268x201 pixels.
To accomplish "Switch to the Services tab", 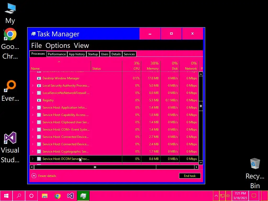I will (x=129, y=54).
